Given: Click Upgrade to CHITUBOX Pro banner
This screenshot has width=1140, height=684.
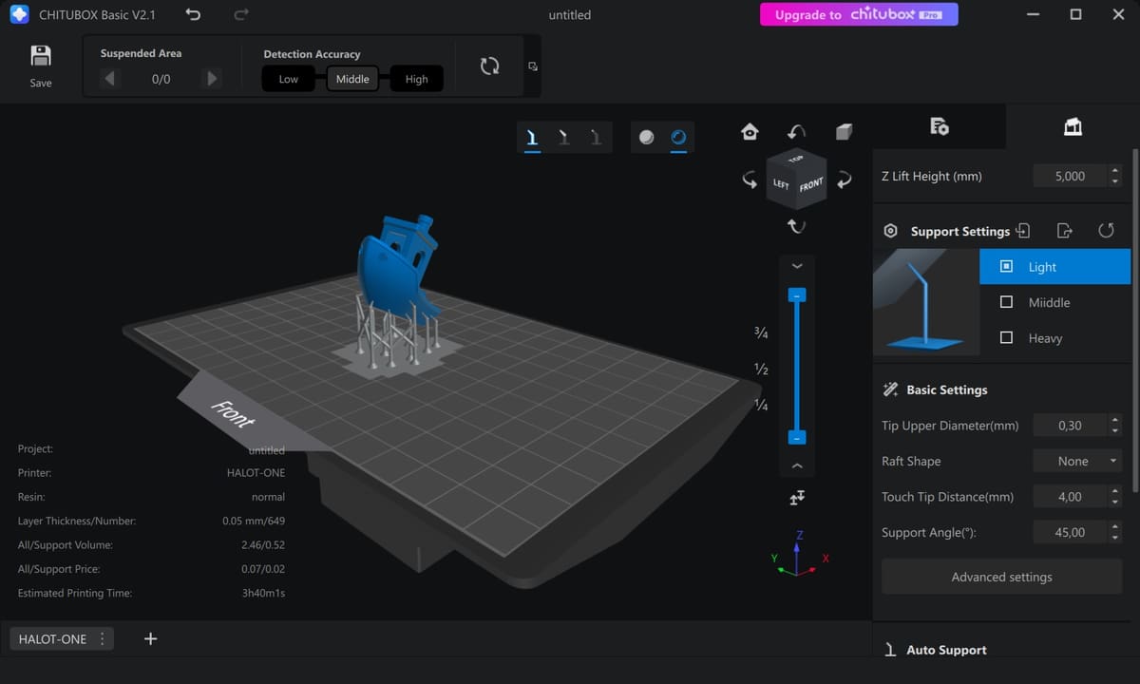Looking at the screenshot, I should [x=859, y=14].
